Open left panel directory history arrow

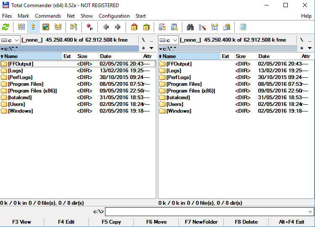[152, 48]
